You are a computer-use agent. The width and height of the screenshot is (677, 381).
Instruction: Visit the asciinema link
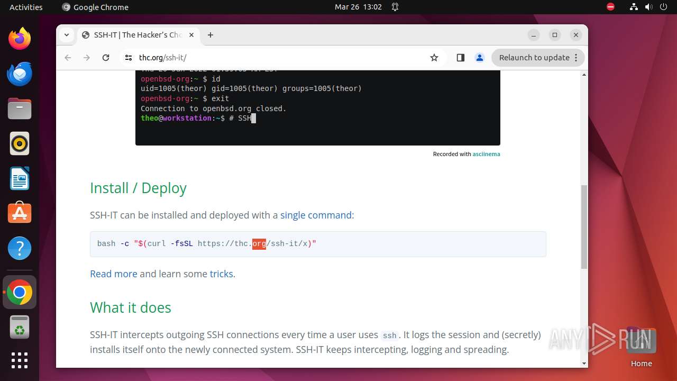pyautogui.click(x=487, y=154)
